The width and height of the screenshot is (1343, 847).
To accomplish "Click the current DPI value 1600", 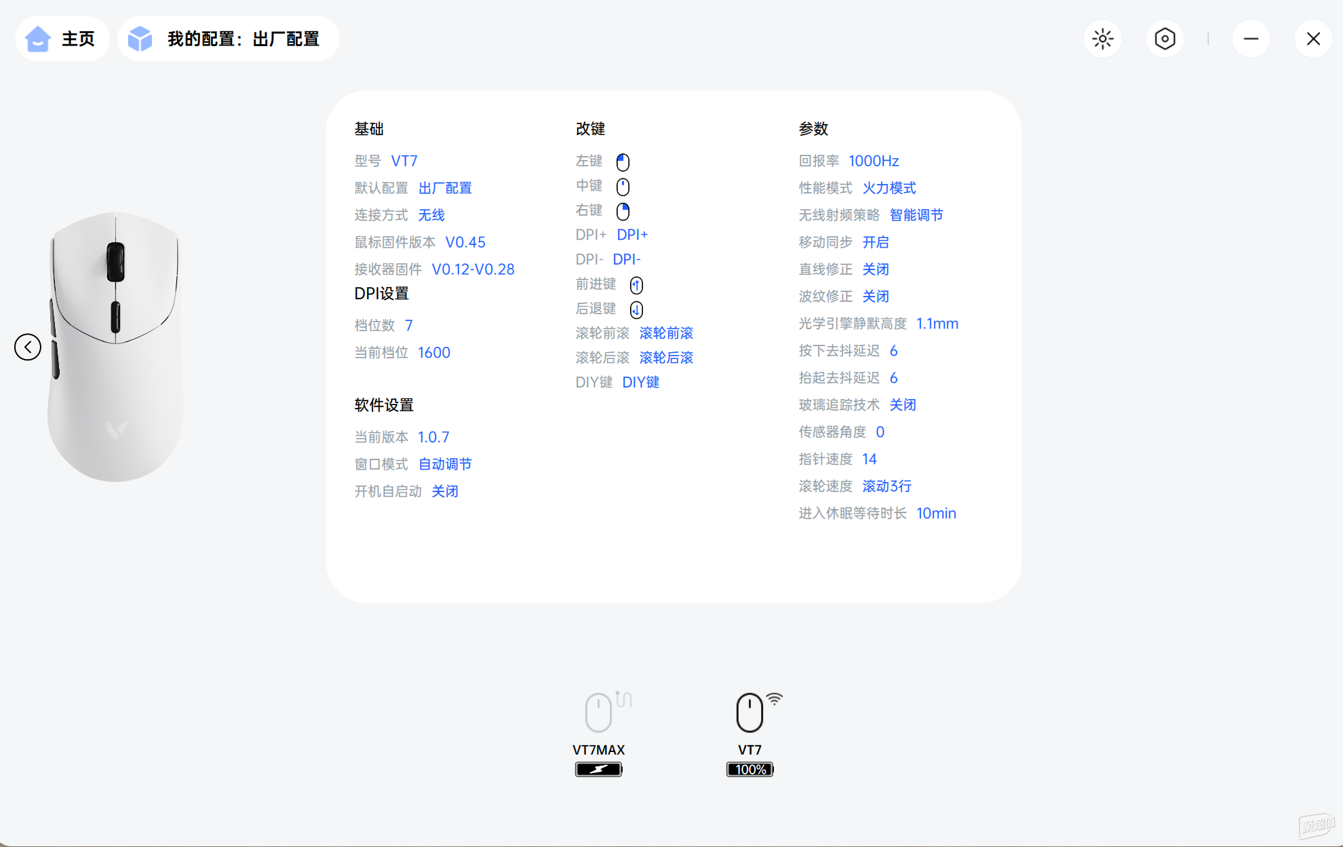I will click(434, 352).
